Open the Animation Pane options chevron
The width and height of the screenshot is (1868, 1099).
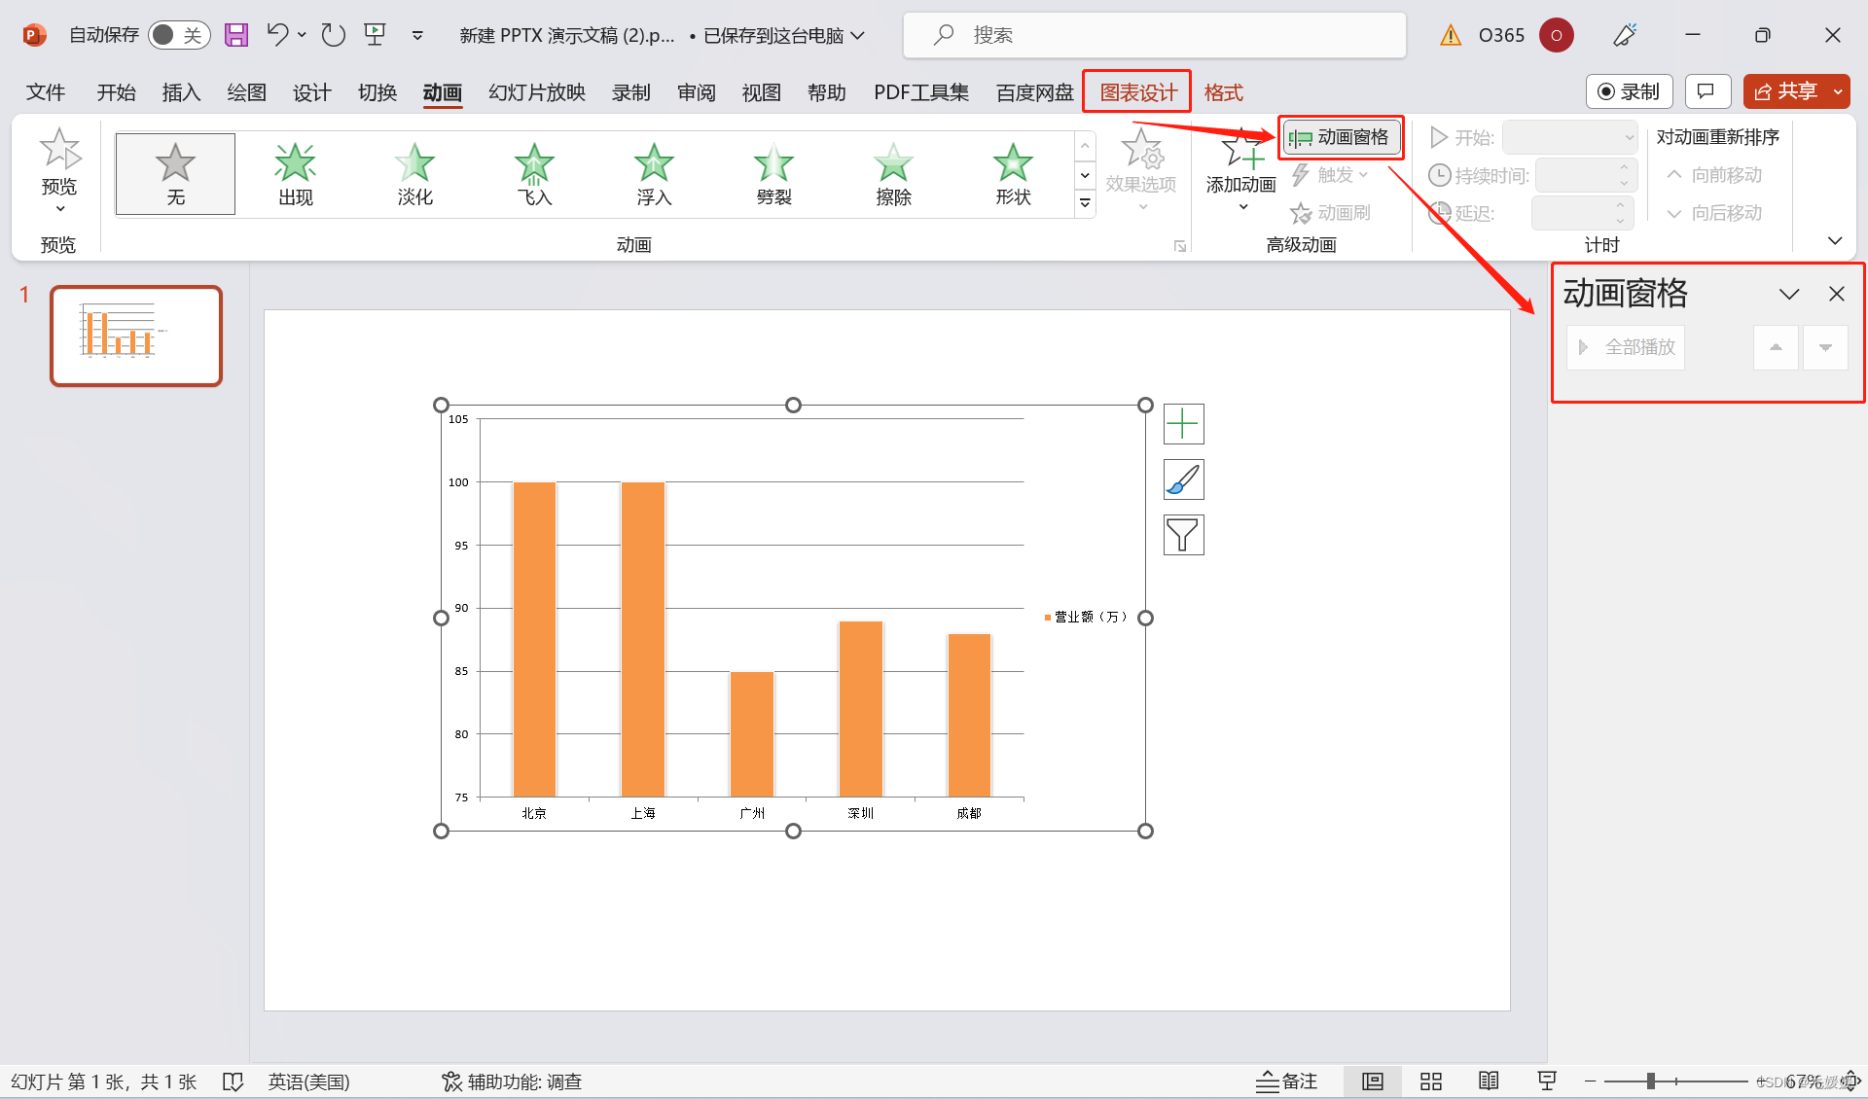tap(1788, 294)
